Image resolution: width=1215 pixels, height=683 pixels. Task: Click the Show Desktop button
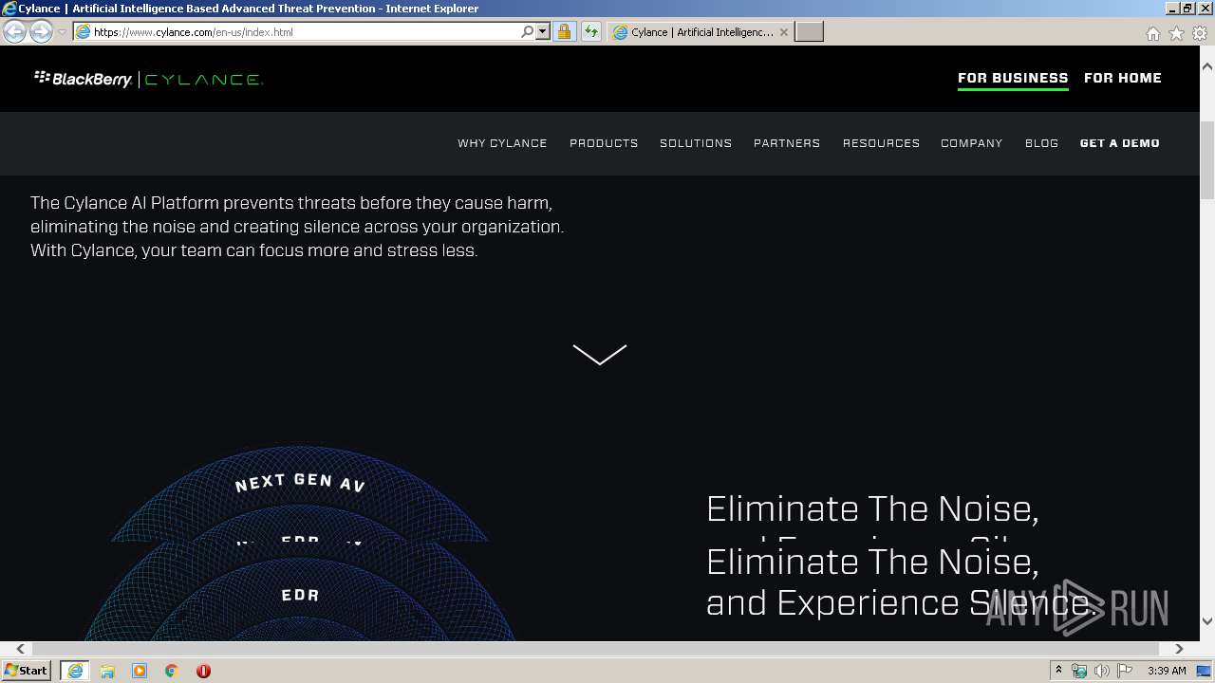(1205, 671)
